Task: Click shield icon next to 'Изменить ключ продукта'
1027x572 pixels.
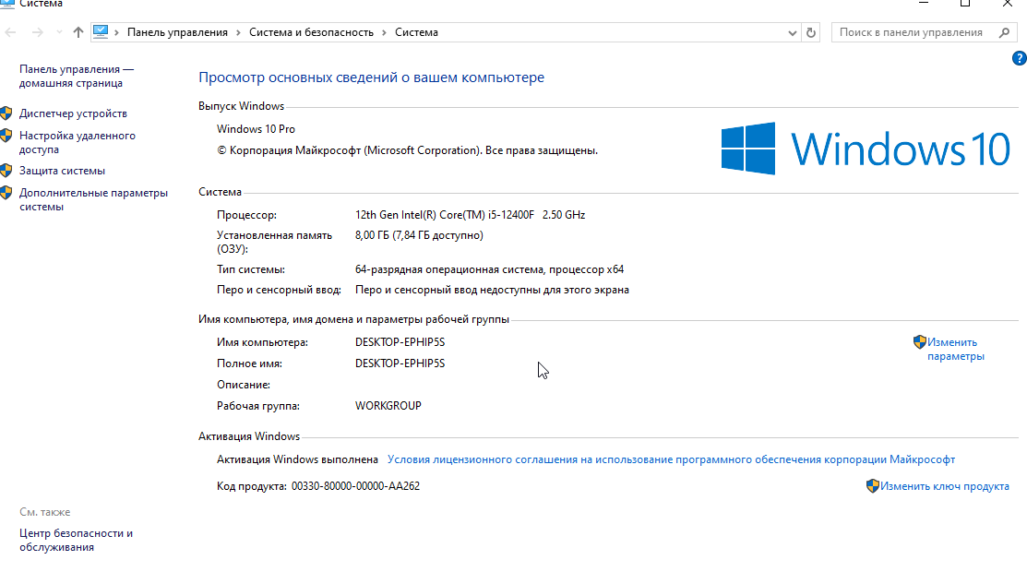Action: (872, 485)
